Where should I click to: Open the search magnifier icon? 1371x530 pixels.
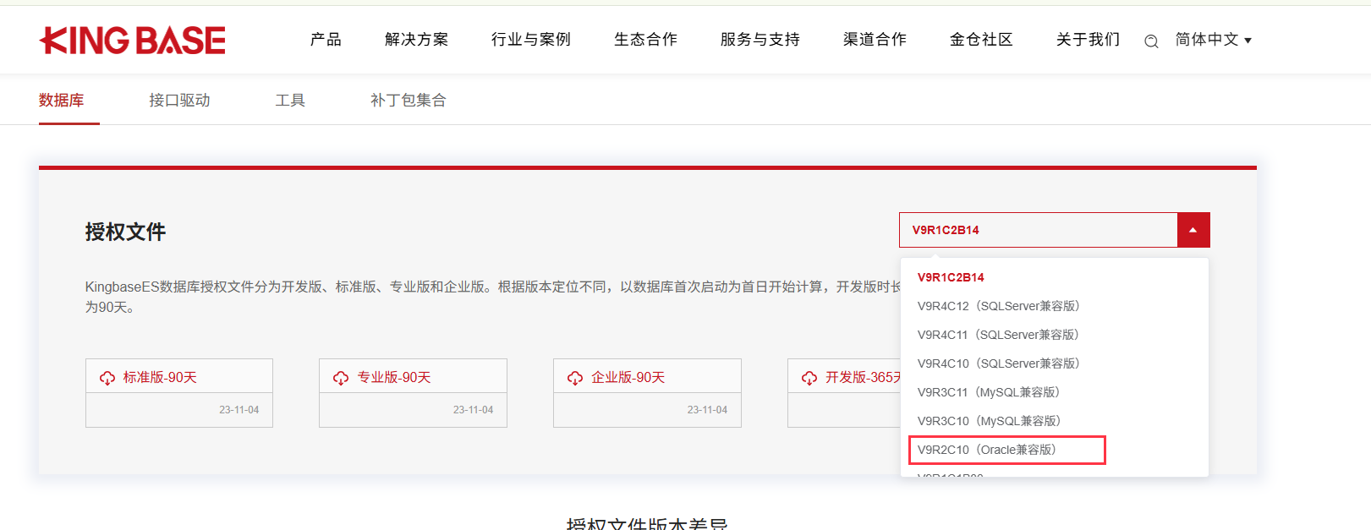(x=1151, y=41)
